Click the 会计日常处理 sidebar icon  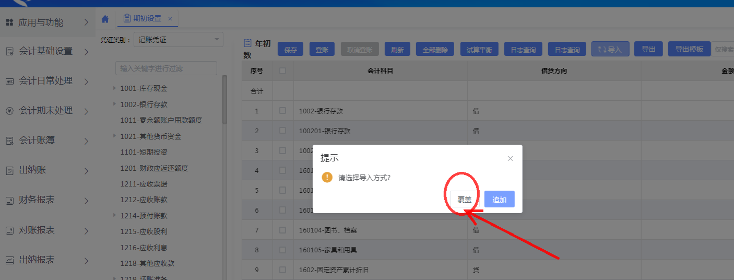tap(9, 81)
